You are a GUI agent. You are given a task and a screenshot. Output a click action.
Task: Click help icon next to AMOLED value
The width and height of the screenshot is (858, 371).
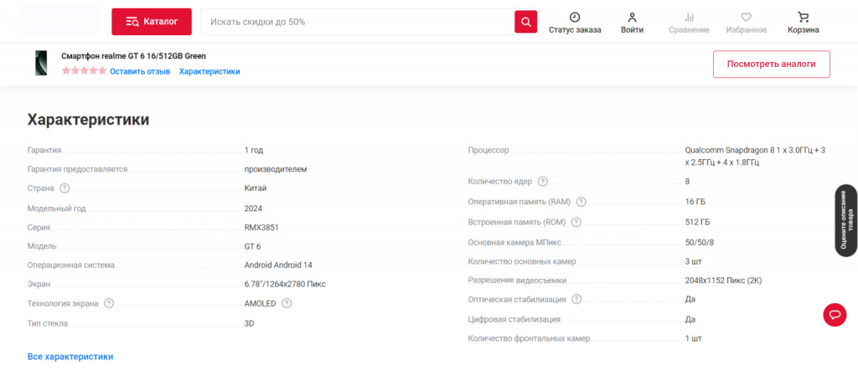[x=287, y=303]
